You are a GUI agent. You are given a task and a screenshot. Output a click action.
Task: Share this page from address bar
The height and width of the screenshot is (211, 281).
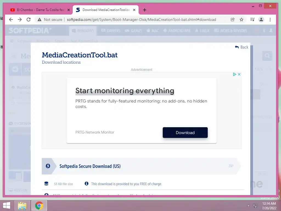pos(233,20)
